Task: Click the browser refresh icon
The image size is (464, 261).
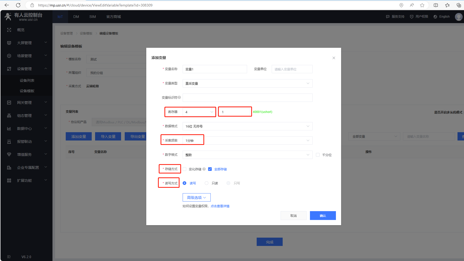Action: pyautogui.click(x=18, y=5)
